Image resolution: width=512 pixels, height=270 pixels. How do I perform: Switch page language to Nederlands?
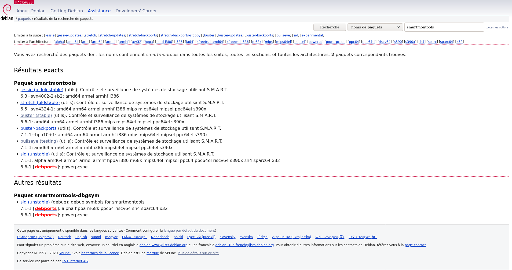pyautogui.click(x=160, y=237)
